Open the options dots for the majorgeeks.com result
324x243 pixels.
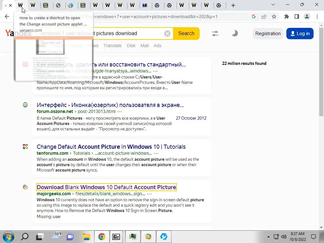pos(149,194)
